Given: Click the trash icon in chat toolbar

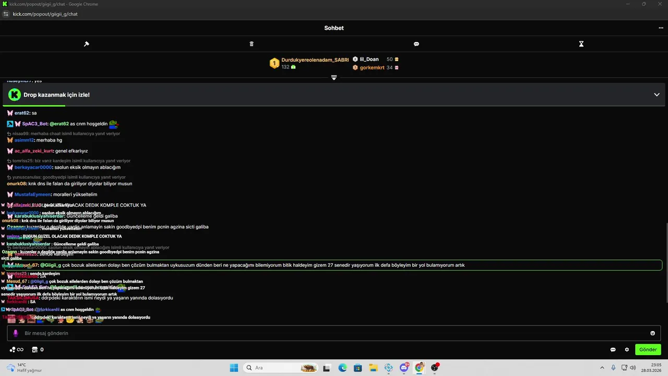Looking at the screenshot, I should click(252, 44).
